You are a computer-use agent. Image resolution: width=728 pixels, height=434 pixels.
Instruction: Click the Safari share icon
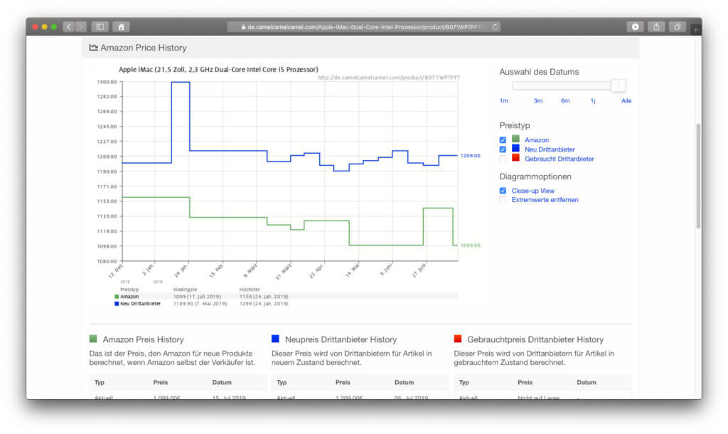point(656,26)
